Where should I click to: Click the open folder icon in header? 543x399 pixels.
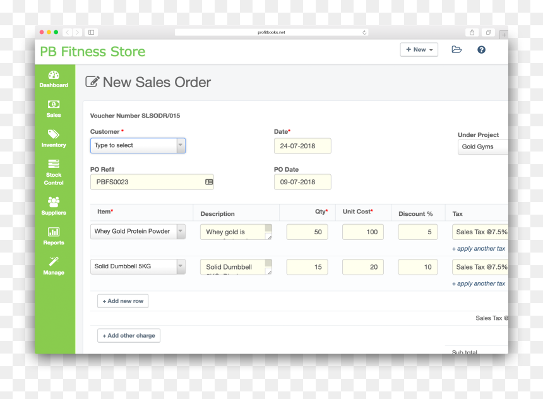click(x=456, y=49)
